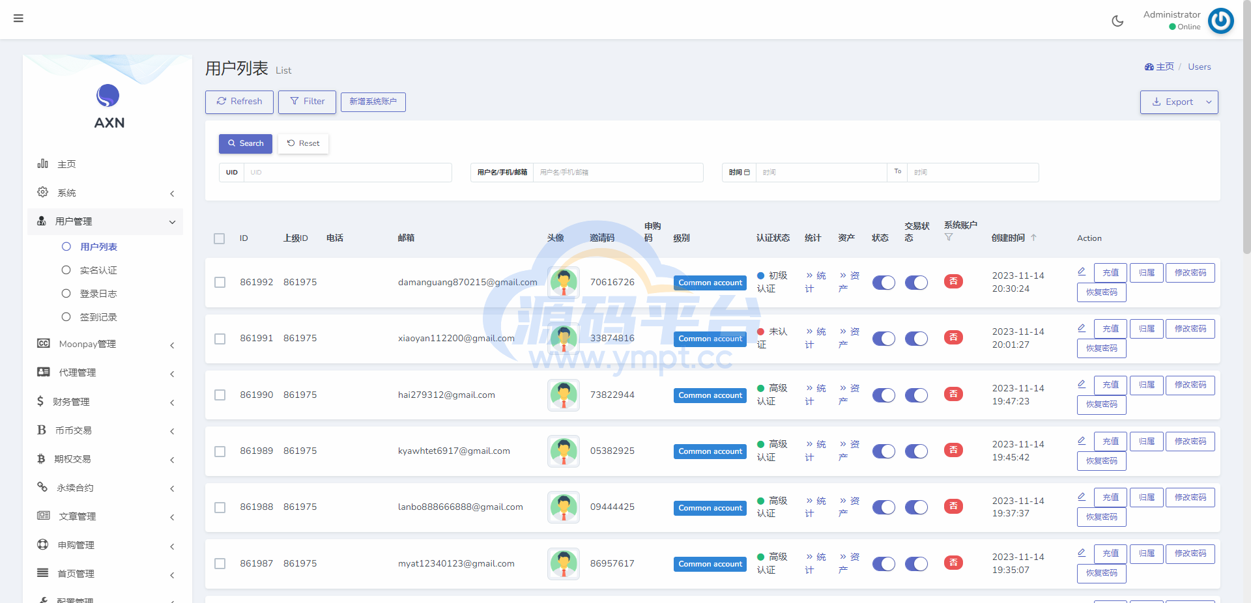Focus the 时间 start date input
The width and height of the screenshot is (1251, 603).
coord(821,173)
